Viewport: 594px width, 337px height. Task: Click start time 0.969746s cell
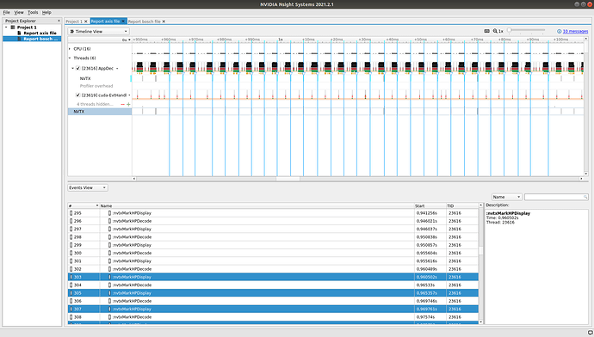pyautogui.click(x=426, y=301)
